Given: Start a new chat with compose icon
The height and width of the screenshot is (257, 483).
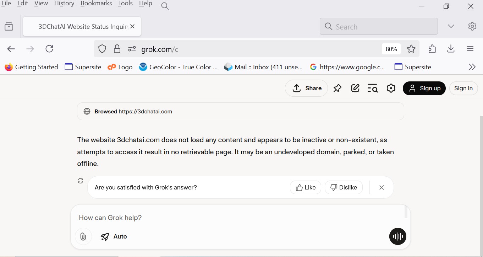Looking at the screenshot, I should [355, 89].
